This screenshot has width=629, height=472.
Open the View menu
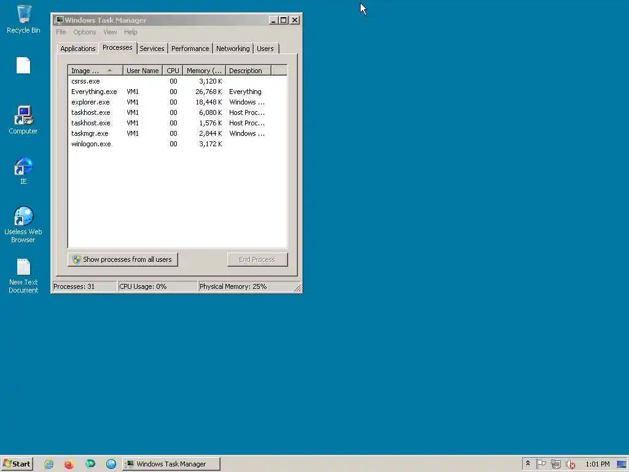click(x=110, y=32)
